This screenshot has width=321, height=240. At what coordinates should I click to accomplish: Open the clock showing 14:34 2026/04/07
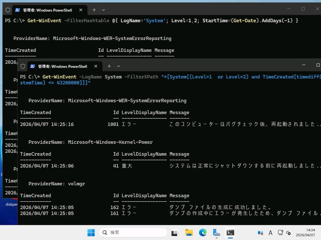305,232
